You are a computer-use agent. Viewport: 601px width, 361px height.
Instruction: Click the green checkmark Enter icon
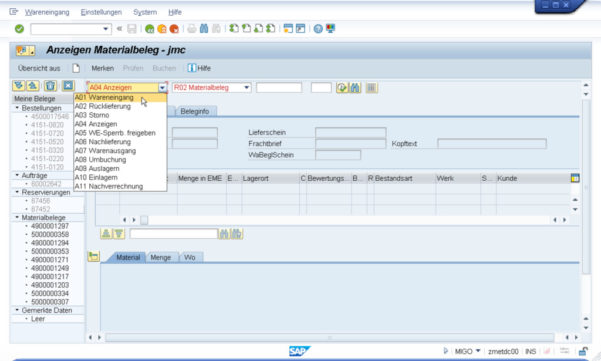(19, 29)
